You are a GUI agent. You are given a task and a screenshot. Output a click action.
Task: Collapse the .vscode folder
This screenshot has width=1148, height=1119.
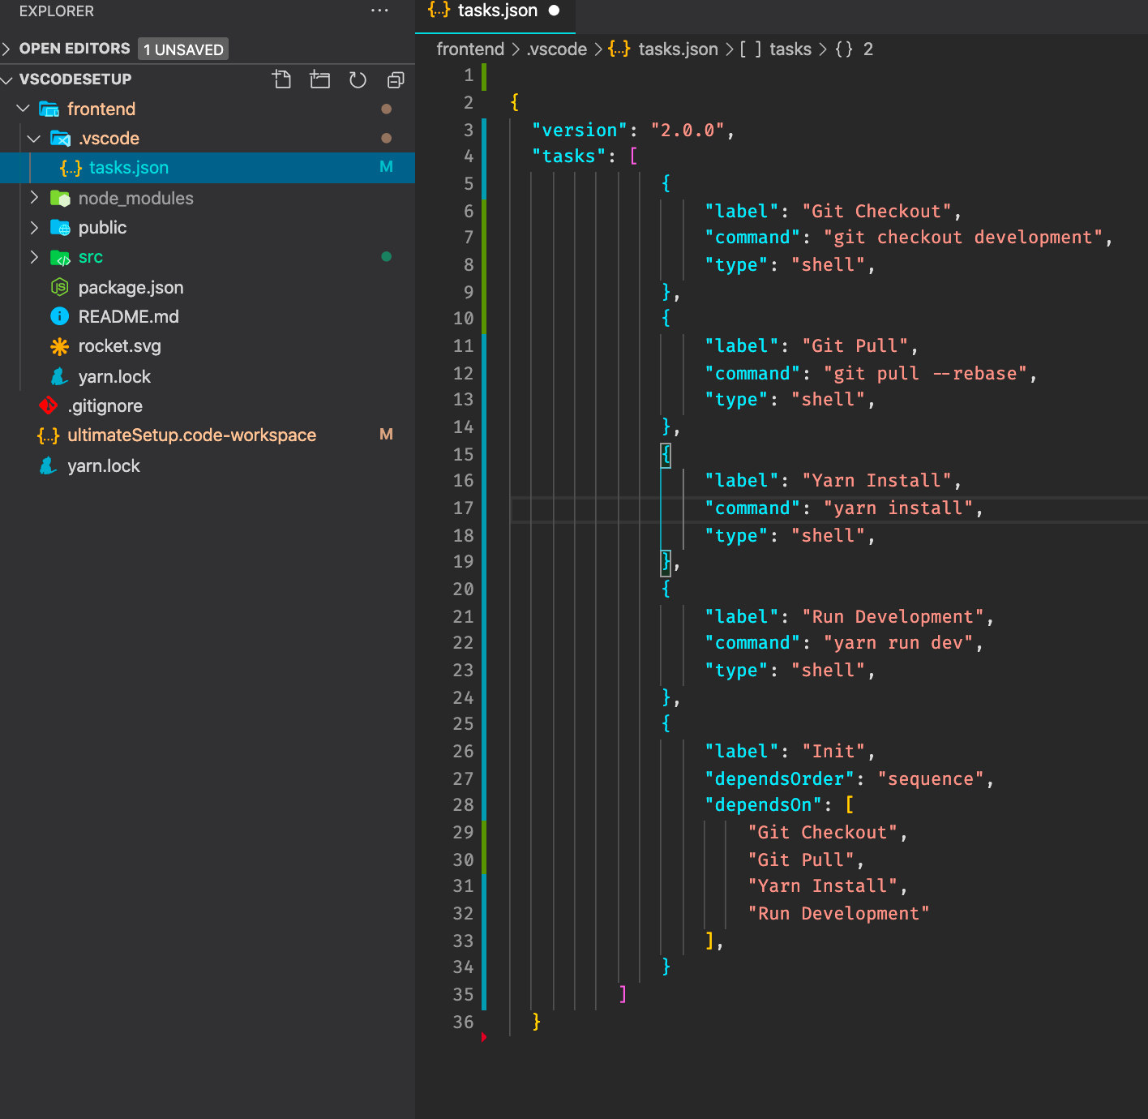34,138
